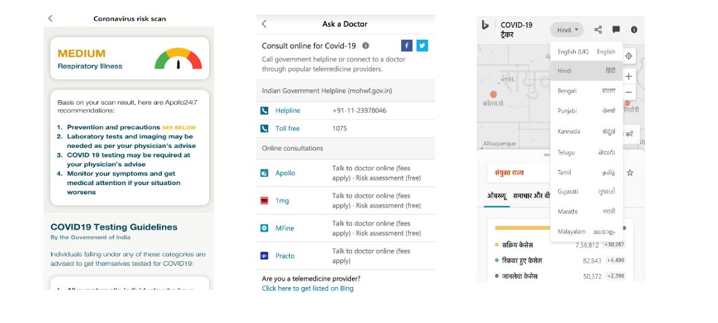Share on Twitter icon
The image size is (718, 323).
(422, 45)
